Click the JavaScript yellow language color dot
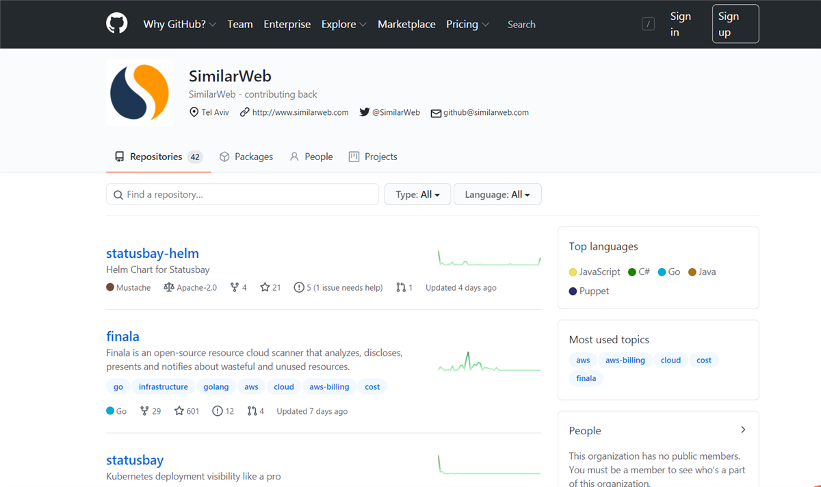 pyautogui.click(x=573, y=272)
